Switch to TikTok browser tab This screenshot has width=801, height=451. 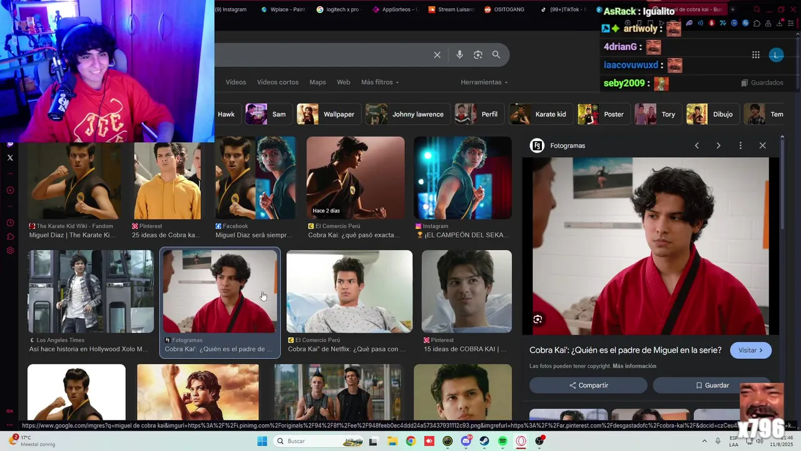pos(563,9)
